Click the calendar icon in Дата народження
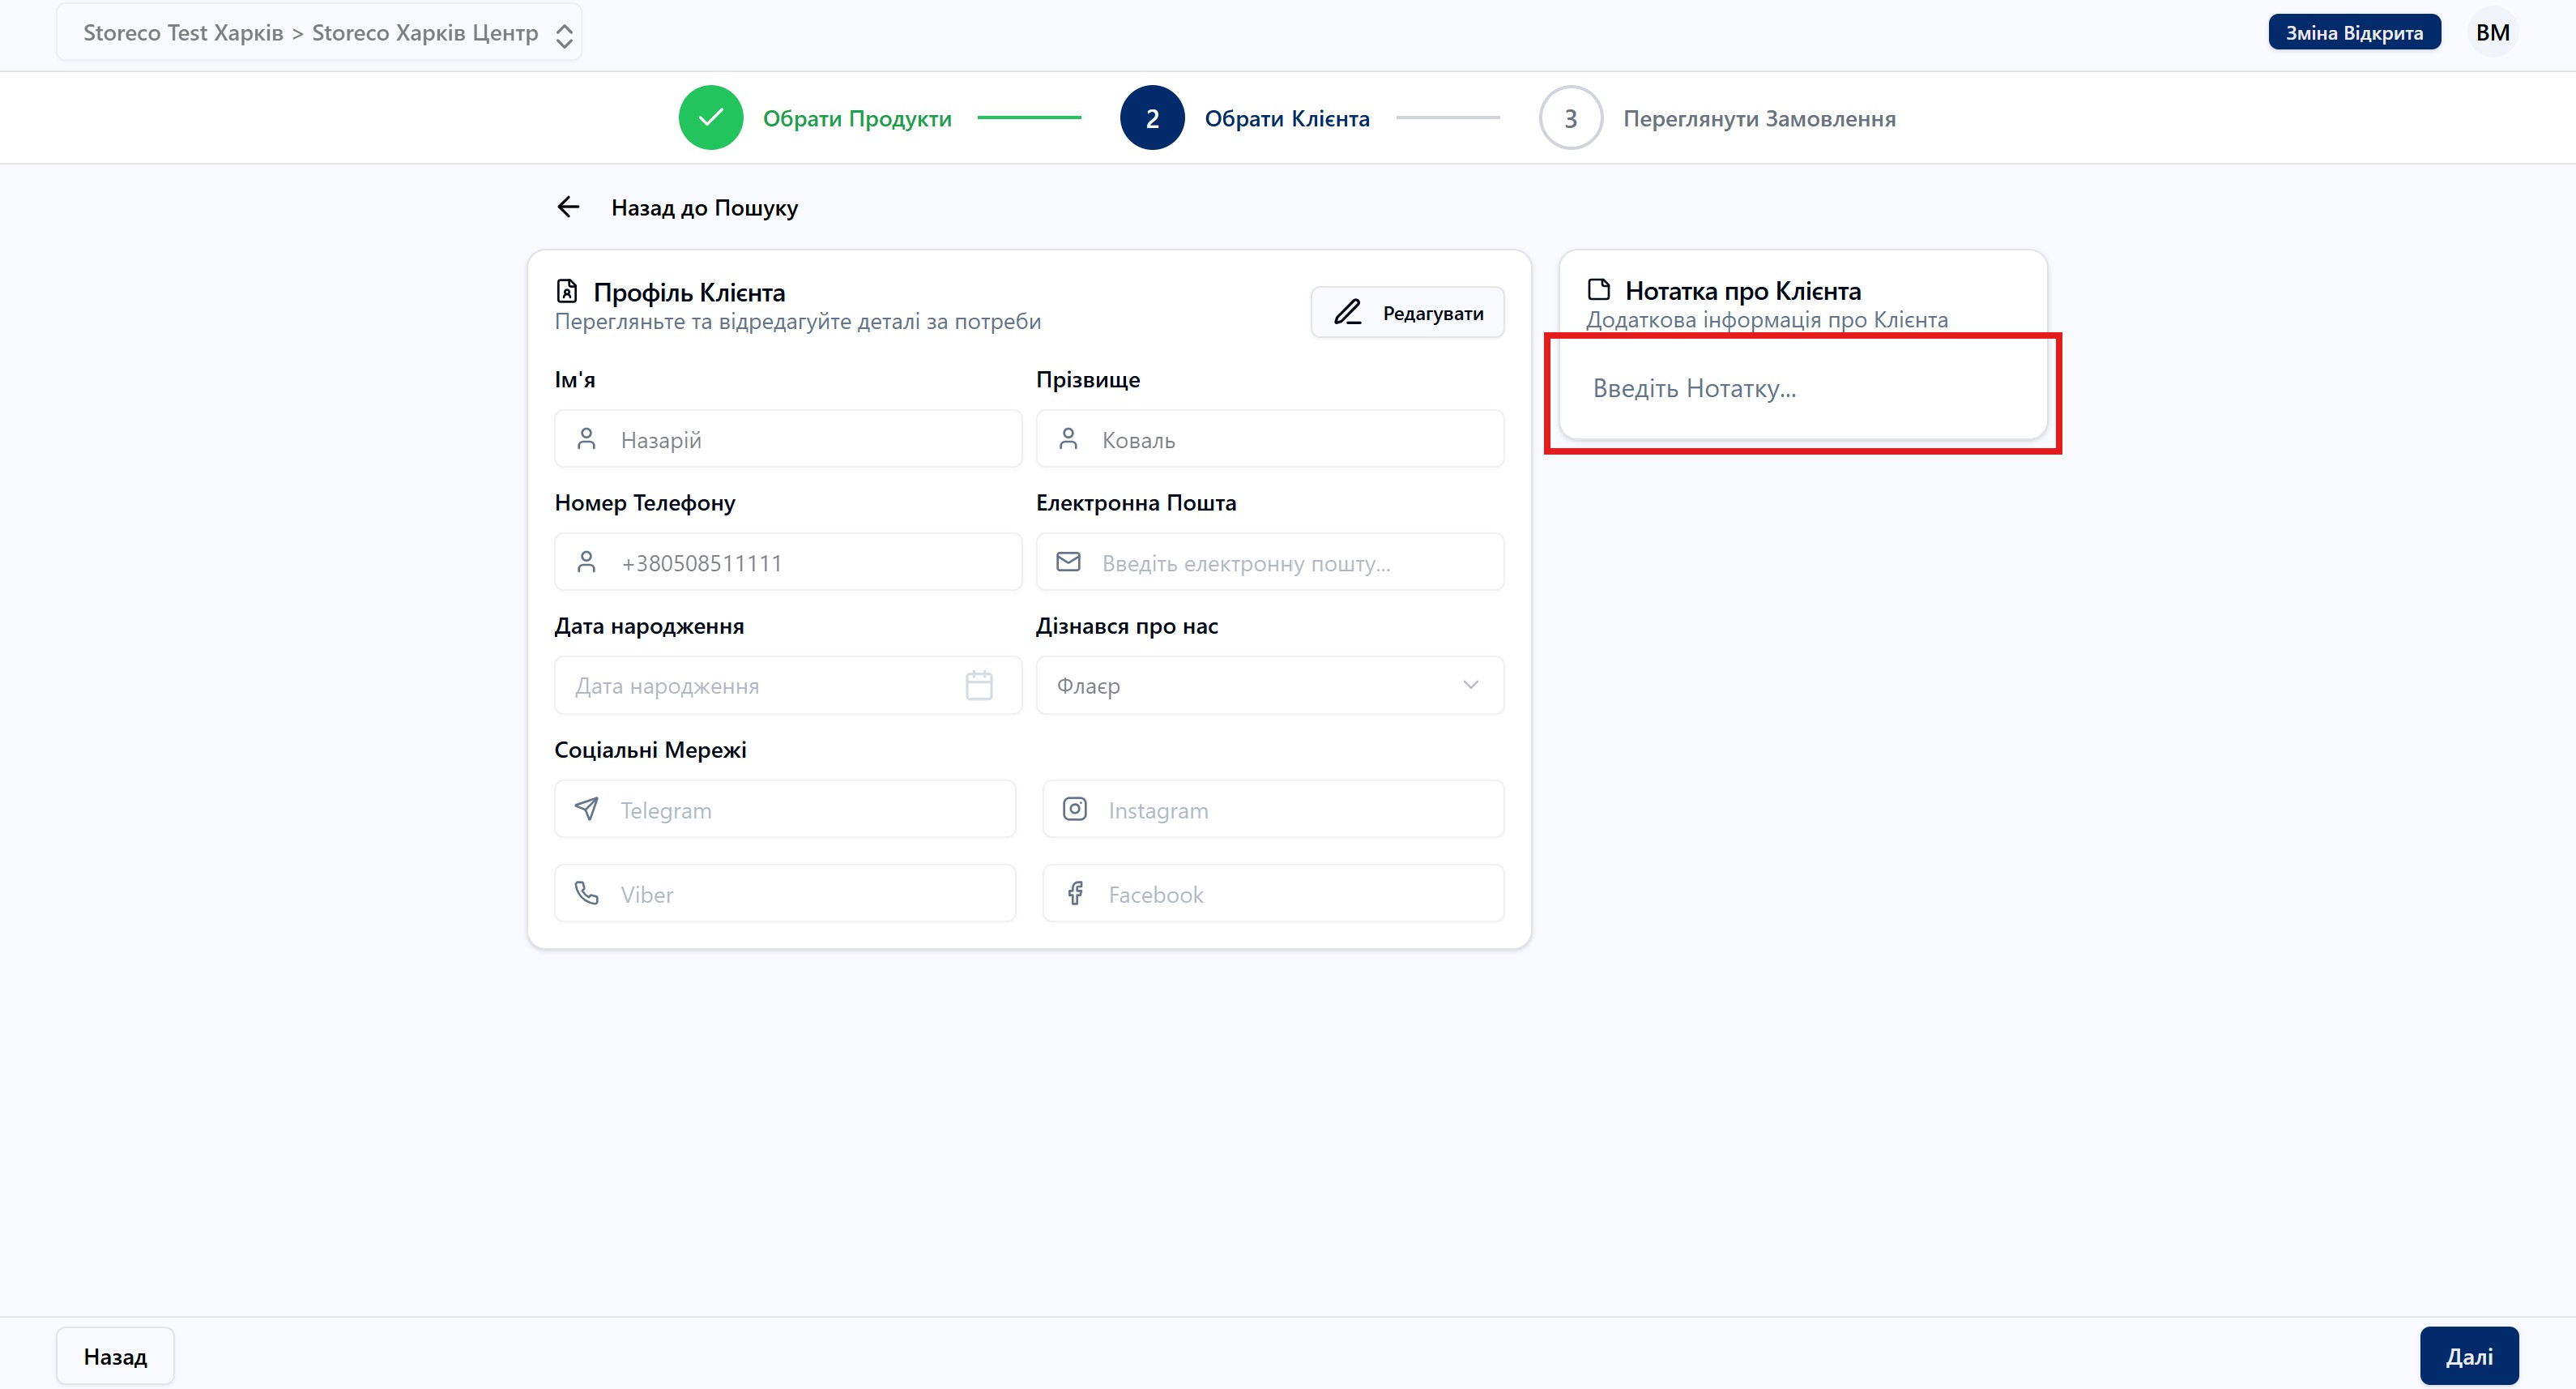 tap(978, 686)
